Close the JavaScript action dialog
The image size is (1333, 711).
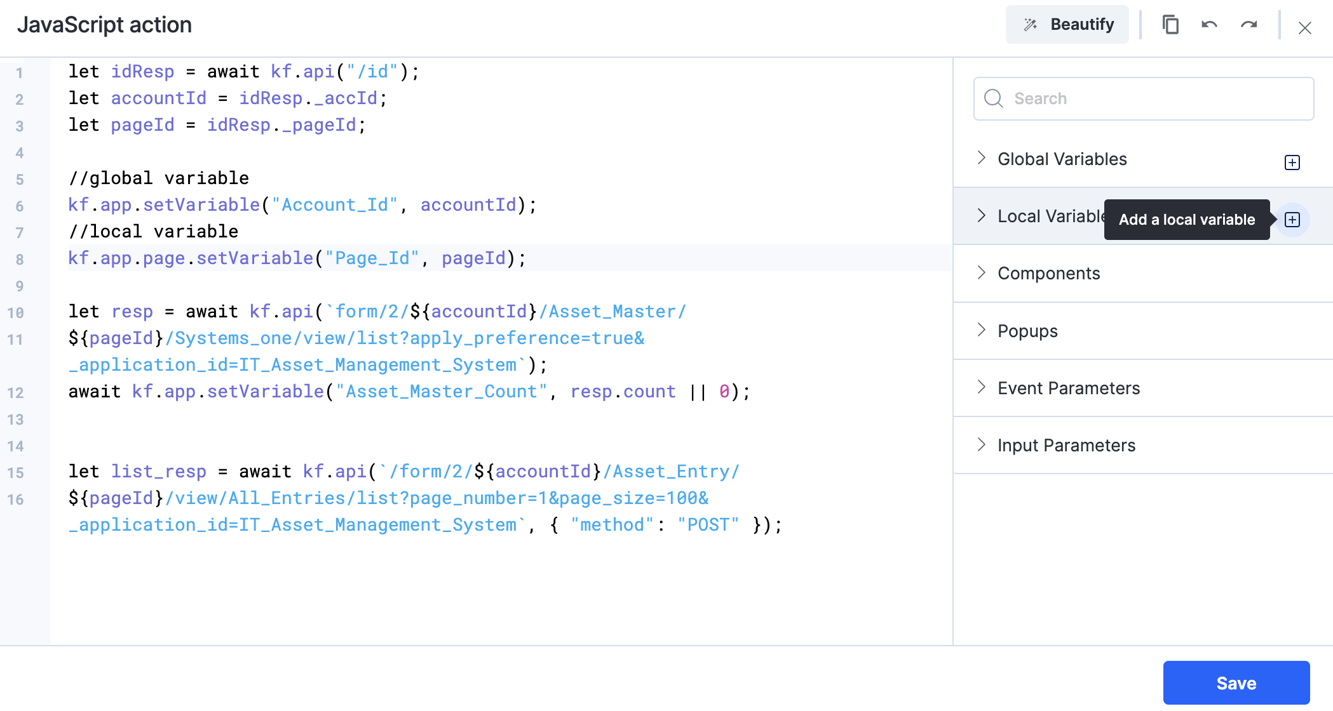[1305, 28]
